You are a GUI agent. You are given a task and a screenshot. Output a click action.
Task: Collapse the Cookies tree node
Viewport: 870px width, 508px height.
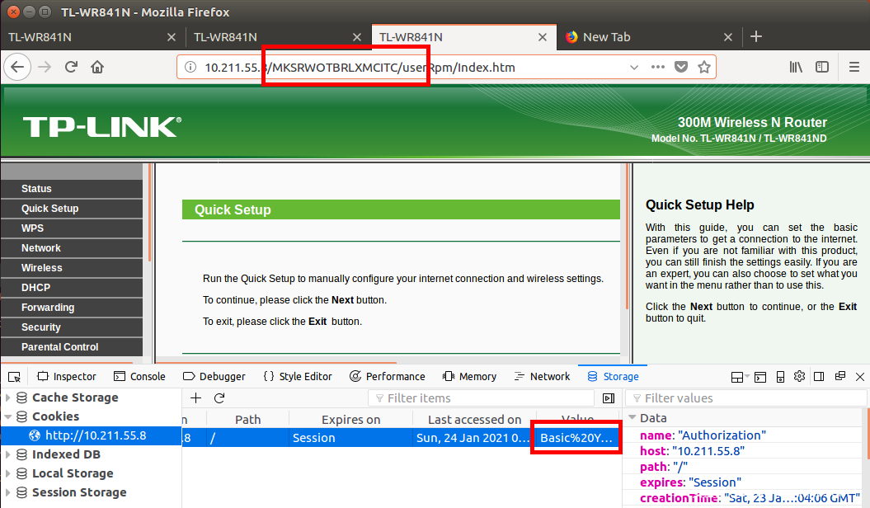tap(8, 417)
